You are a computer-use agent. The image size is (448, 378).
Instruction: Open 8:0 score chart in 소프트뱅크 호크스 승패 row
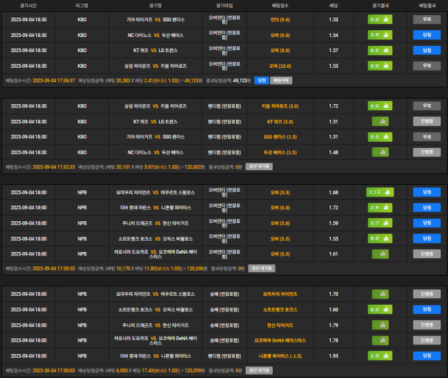point(380,310)
